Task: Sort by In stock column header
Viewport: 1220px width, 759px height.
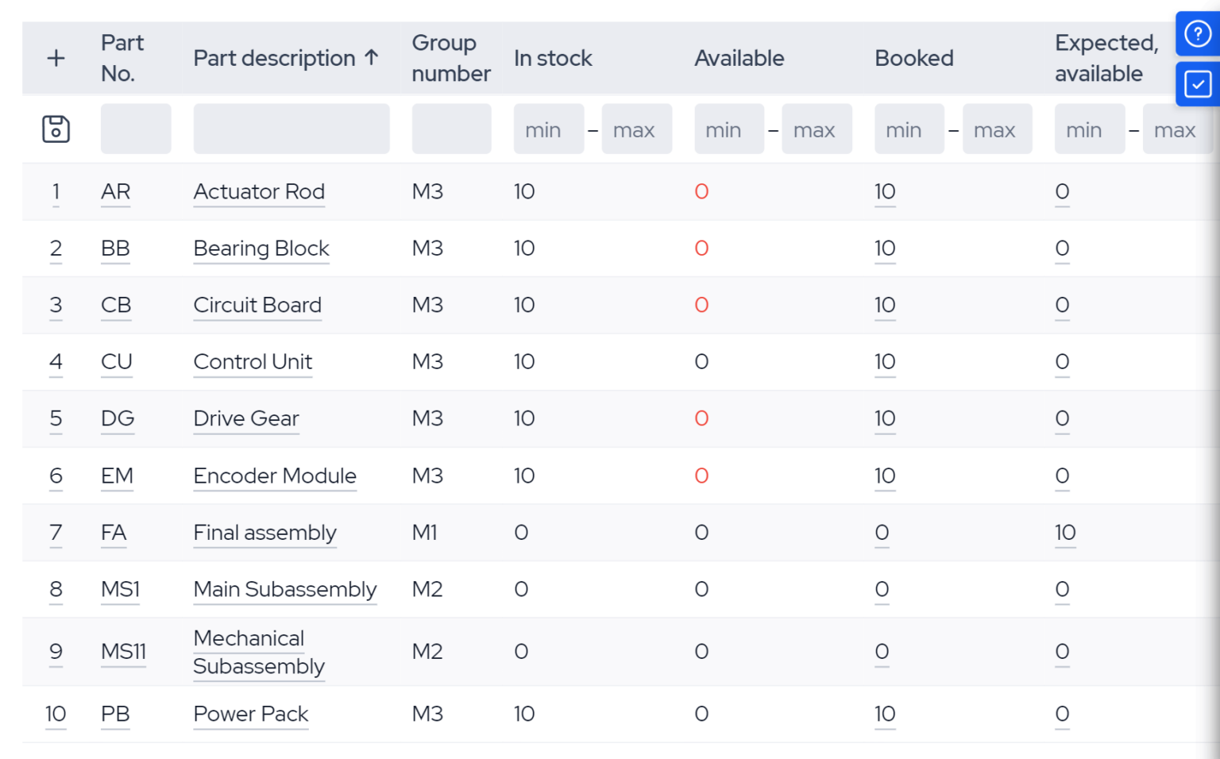Action: tap(553, 58)
